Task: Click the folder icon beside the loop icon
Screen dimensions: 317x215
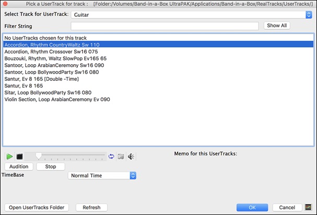Action: 120,156
